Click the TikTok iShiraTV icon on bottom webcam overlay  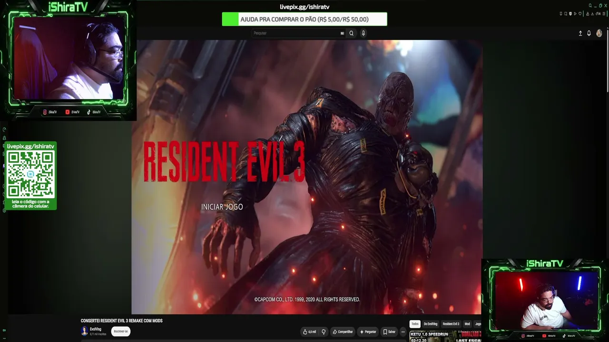[564, 336]
